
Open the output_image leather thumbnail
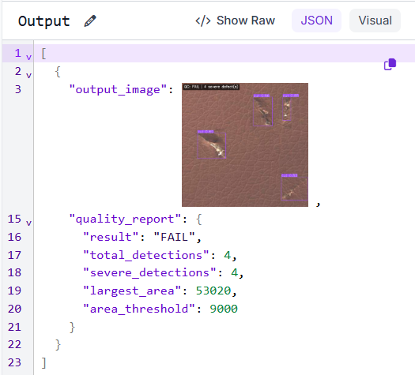pos(245,144)
